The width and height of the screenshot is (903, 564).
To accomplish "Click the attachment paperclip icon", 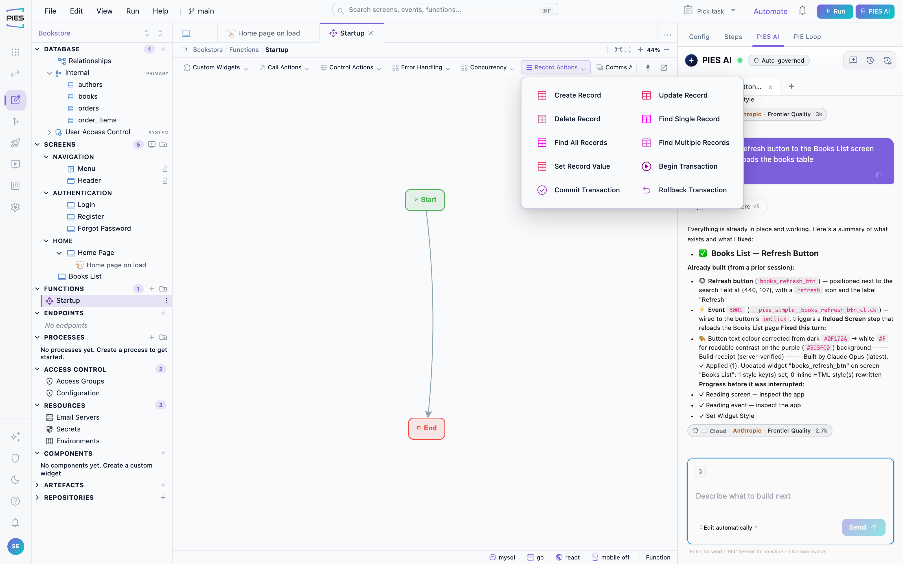I will [x=700, y=472].
